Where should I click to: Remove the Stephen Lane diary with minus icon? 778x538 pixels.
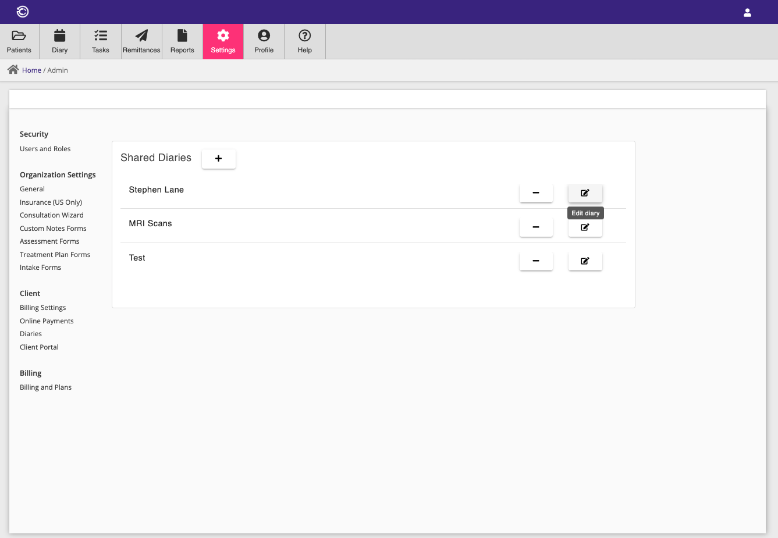(x=535, y=193)
